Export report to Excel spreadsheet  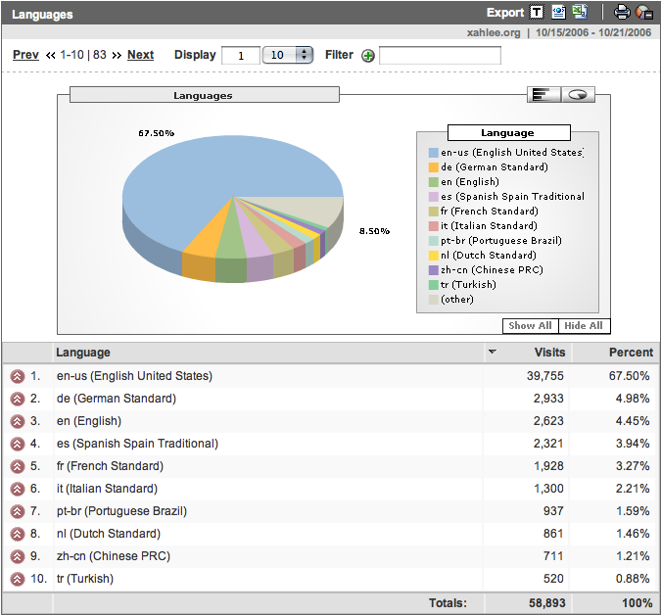pyautogui.click(x=580, y=13)
